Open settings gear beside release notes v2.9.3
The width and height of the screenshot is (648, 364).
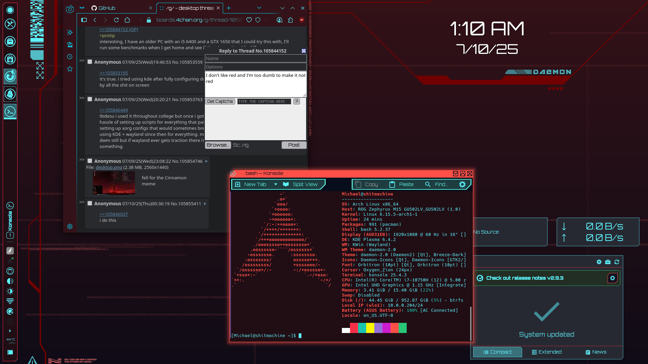pyautogui.click(x=613, y=278)
